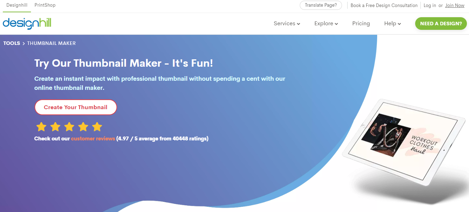Expand the Explore dropdown menu
This screenshot has width=469, height=212.
click(326, 24)
